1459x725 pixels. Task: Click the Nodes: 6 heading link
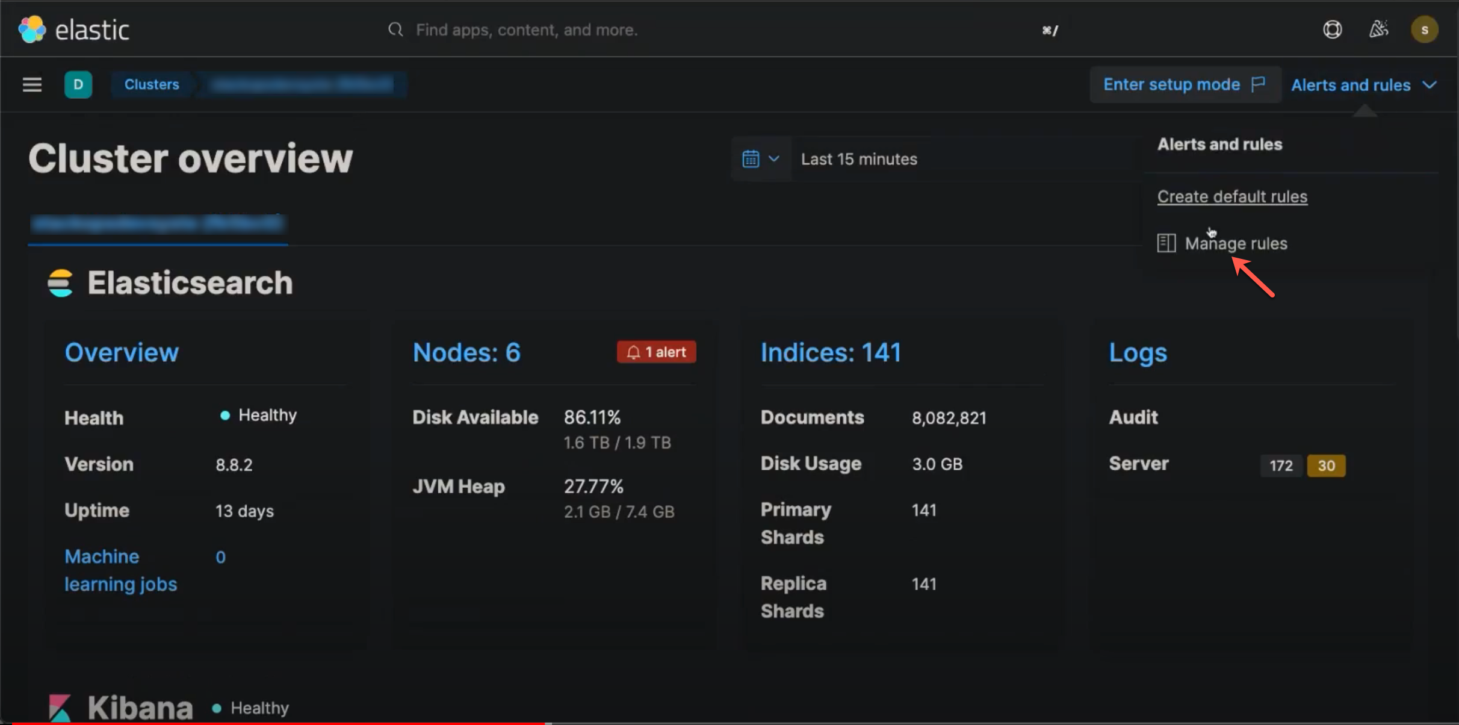click(466, 352)
